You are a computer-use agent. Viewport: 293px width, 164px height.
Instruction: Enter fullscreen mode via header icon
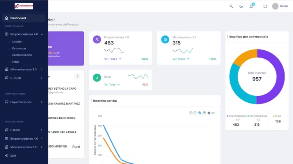coord(265,6)
